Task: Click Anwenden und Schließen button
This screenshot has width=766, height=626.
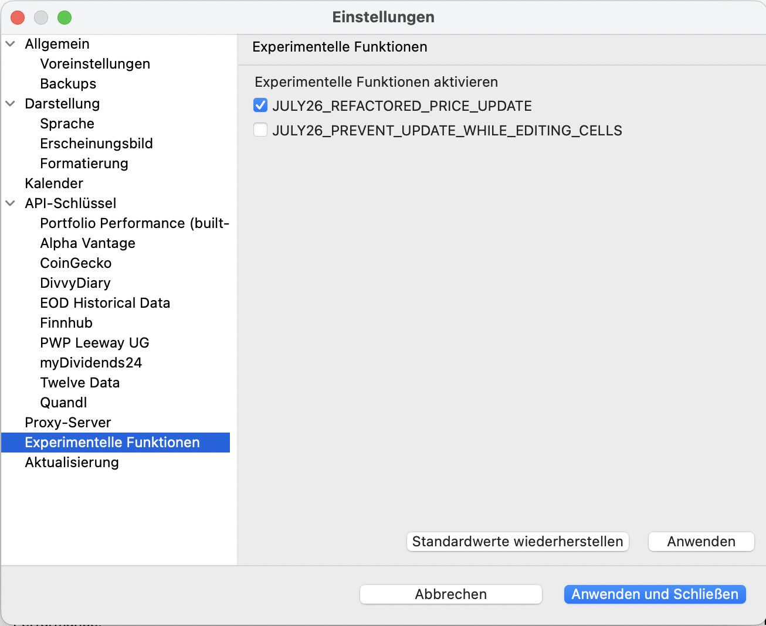Action: point(655,594)
